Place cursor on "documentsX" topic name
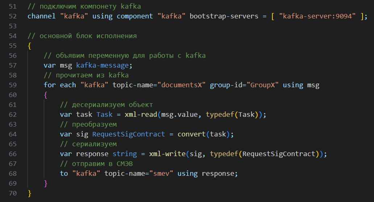 [182, 85]
